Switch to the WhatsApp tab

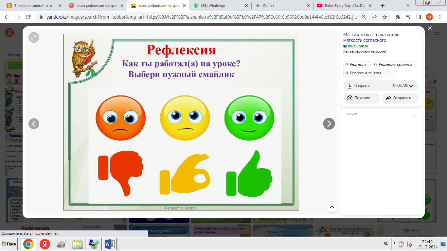tap(216, 6)
